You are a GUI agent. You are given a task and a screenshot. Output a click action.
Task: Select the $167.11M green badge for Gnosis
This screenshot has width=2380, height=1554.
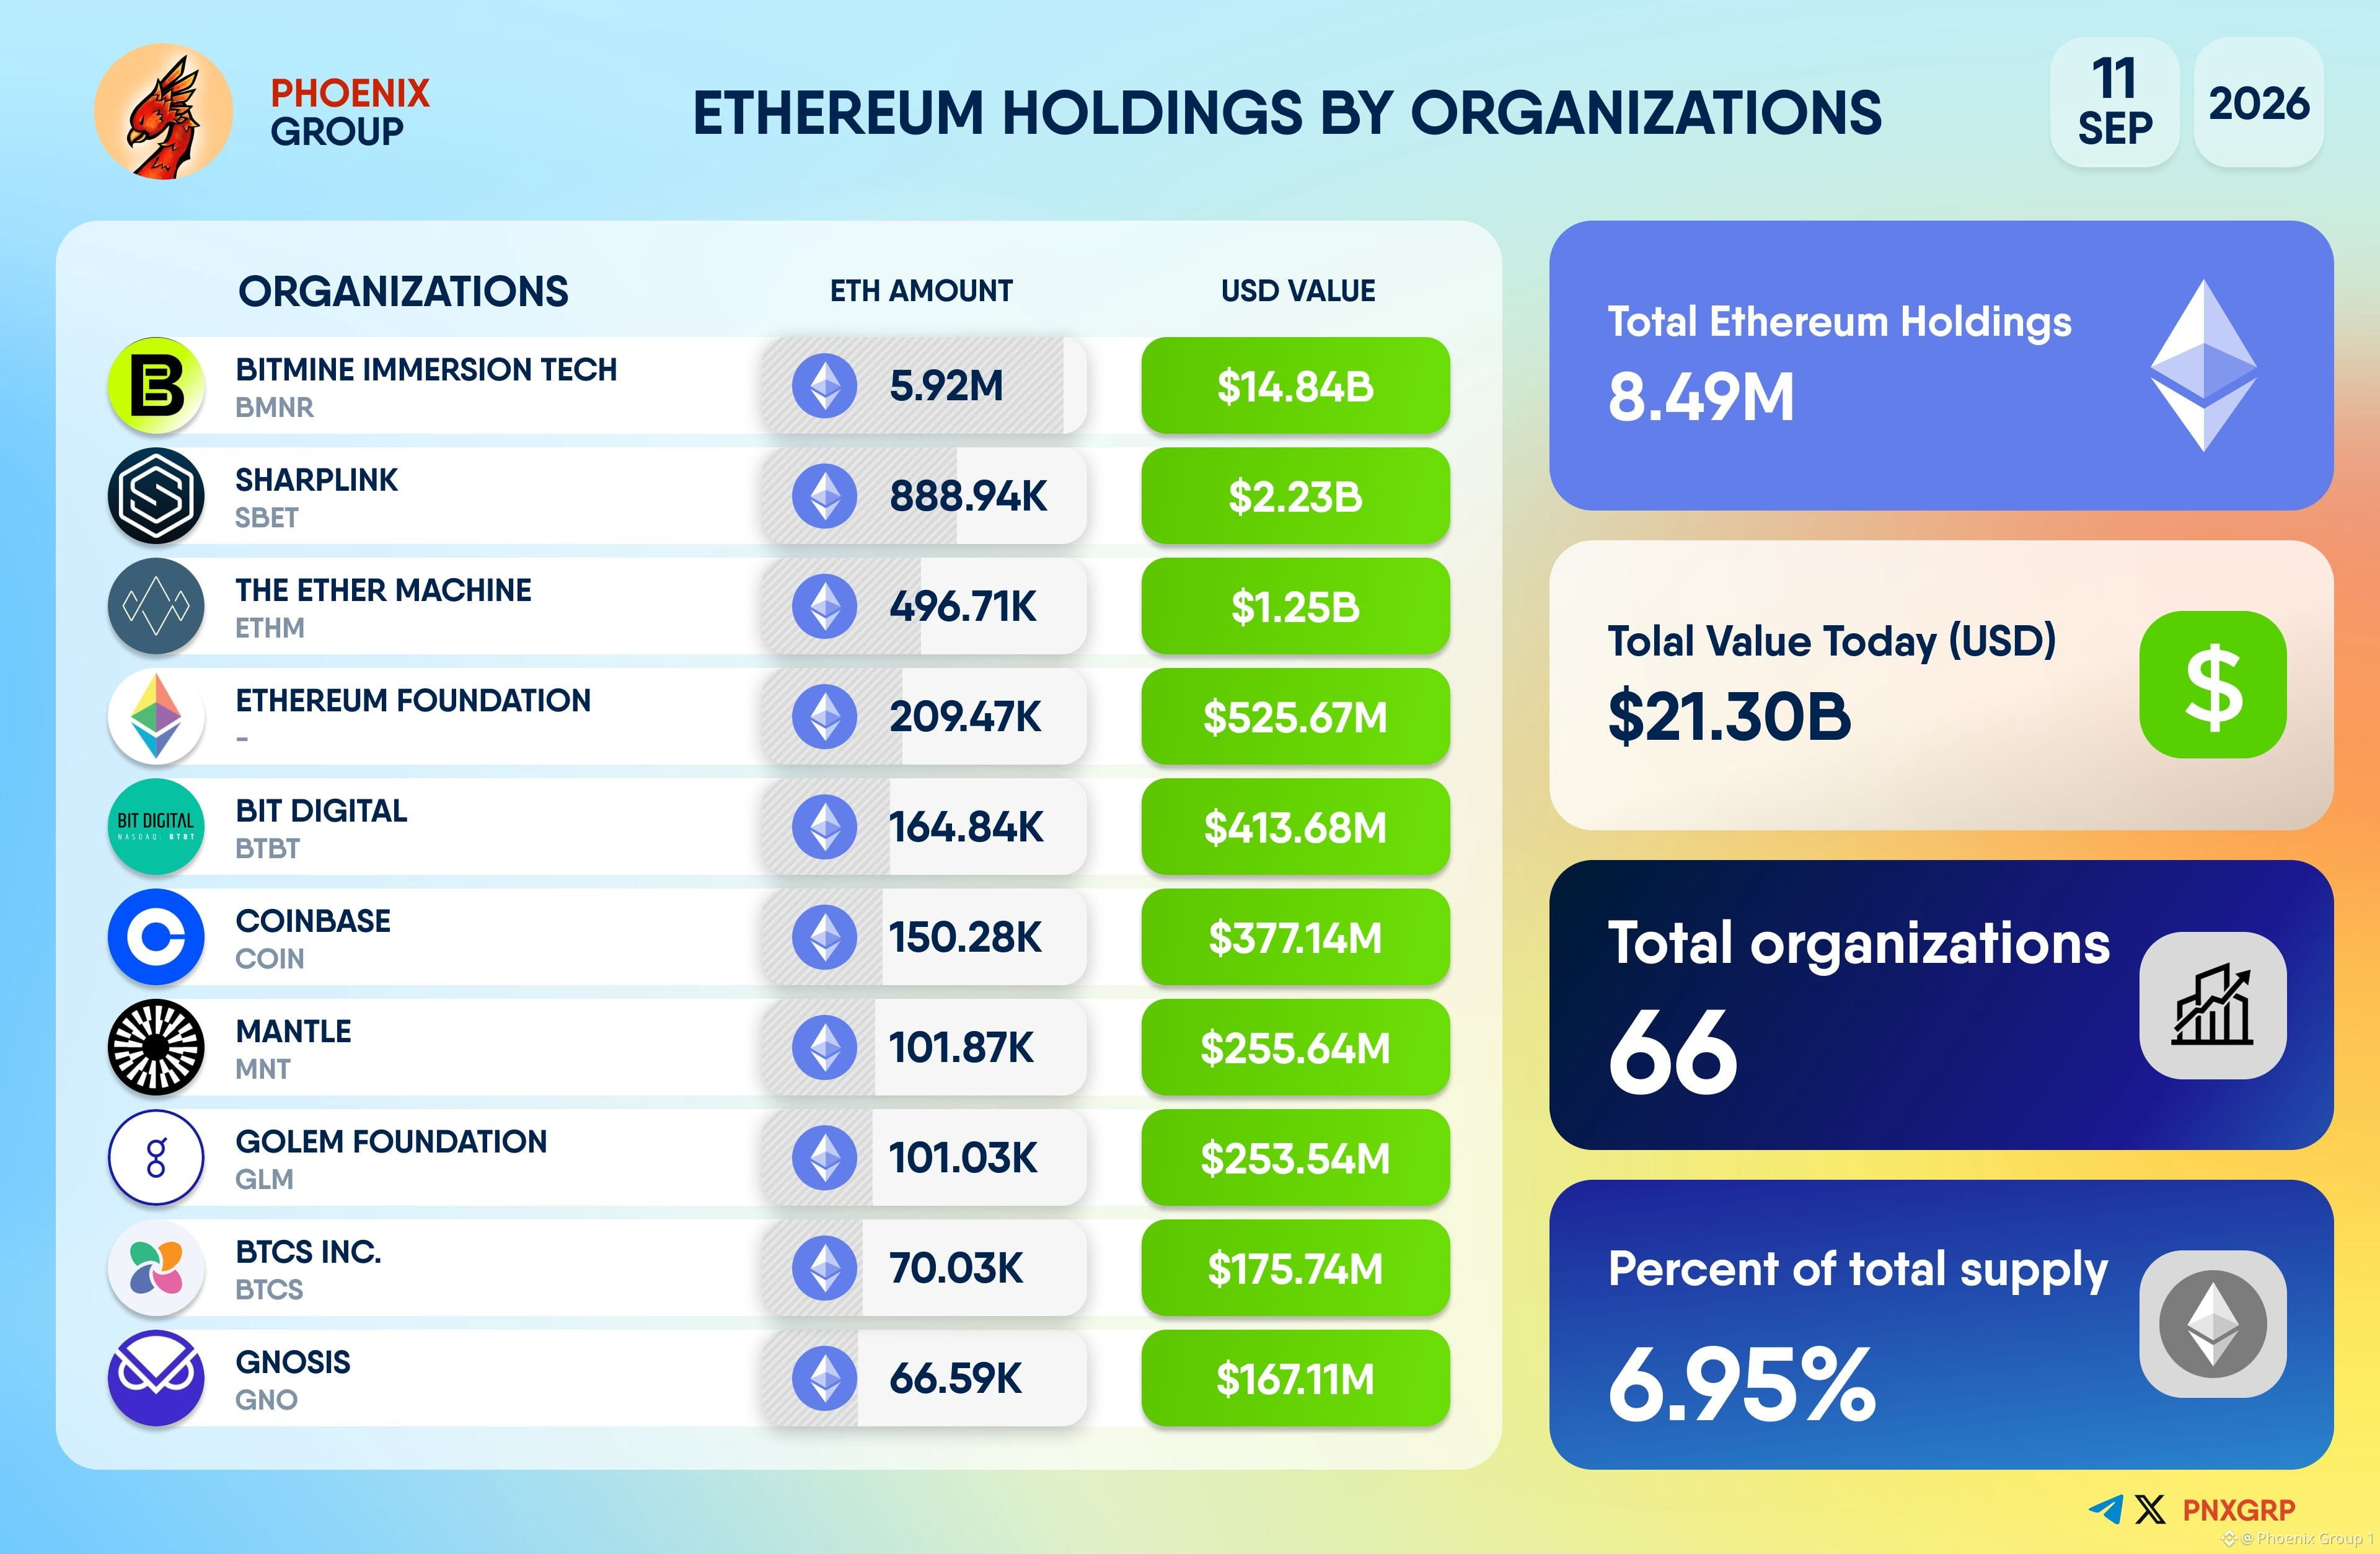[1295, 1378]
